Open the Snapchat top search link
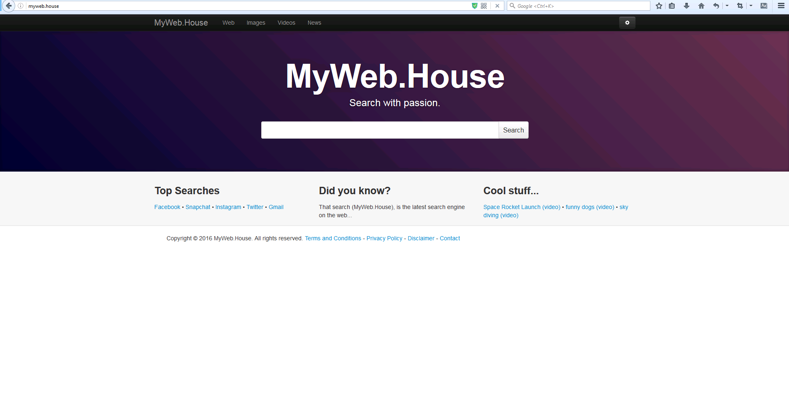The height and width of the screenshot is (402, 789). click(198, 207)
